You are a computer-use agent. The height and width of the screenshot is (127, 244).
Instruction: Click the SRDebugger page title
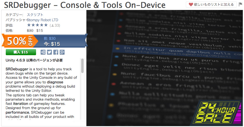tap(85, 5)
